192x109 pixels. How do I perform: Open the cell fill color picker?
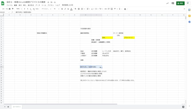[76, 9]
